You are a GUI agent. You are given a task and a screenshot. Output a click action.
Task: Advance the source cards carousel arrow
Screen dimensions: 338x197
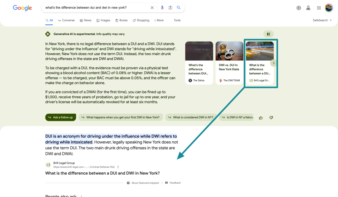274,63
